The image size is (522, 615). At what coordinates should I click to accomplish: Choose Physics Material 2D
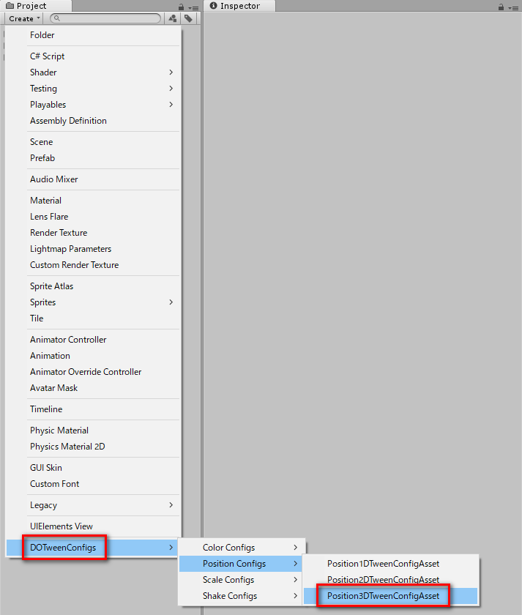tap(93, 446)
